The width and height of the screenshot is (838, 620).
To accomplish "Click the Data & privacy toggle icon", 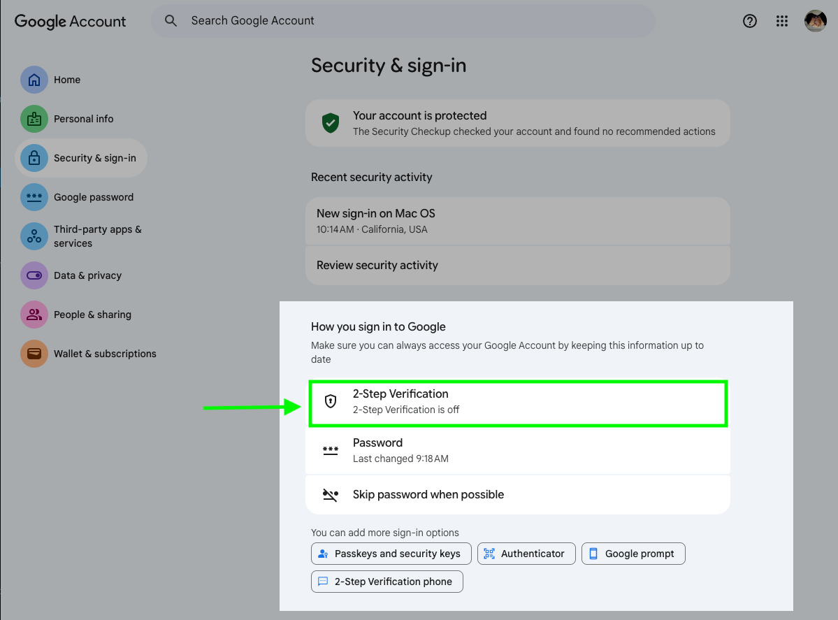I will tap(34, 275).
